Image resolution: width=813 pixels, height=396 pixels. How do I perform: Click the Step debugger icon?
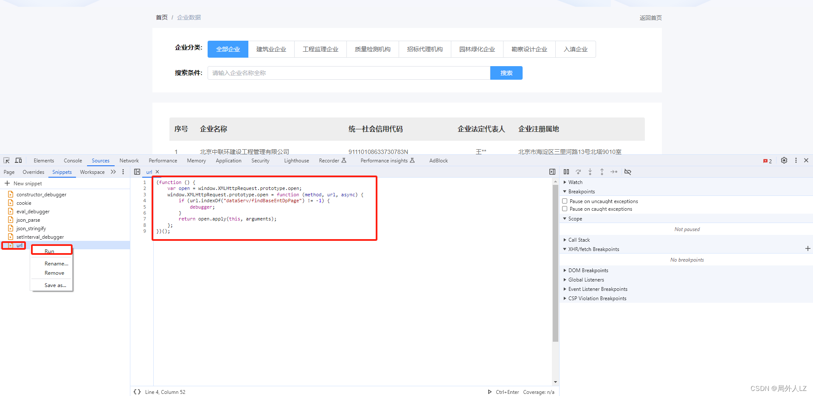[614, 172]
